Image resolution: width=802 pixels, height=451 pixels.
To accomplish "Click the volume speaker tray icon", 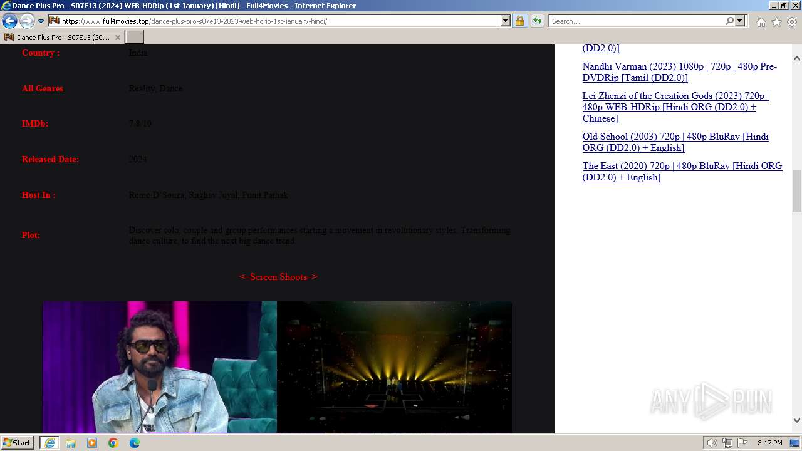I will pos(712,443).
